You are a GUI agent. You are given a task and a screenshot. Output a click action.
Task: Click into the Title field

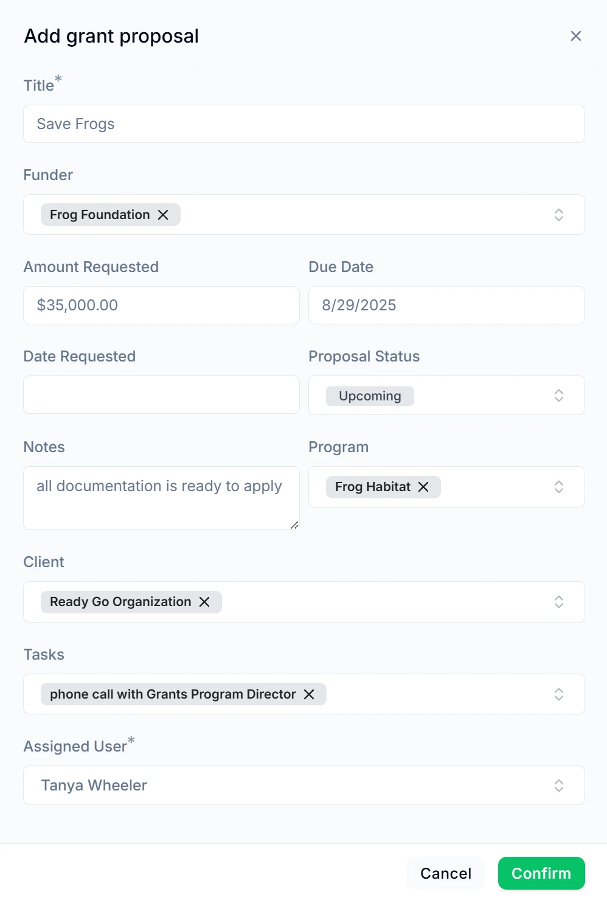304,124
